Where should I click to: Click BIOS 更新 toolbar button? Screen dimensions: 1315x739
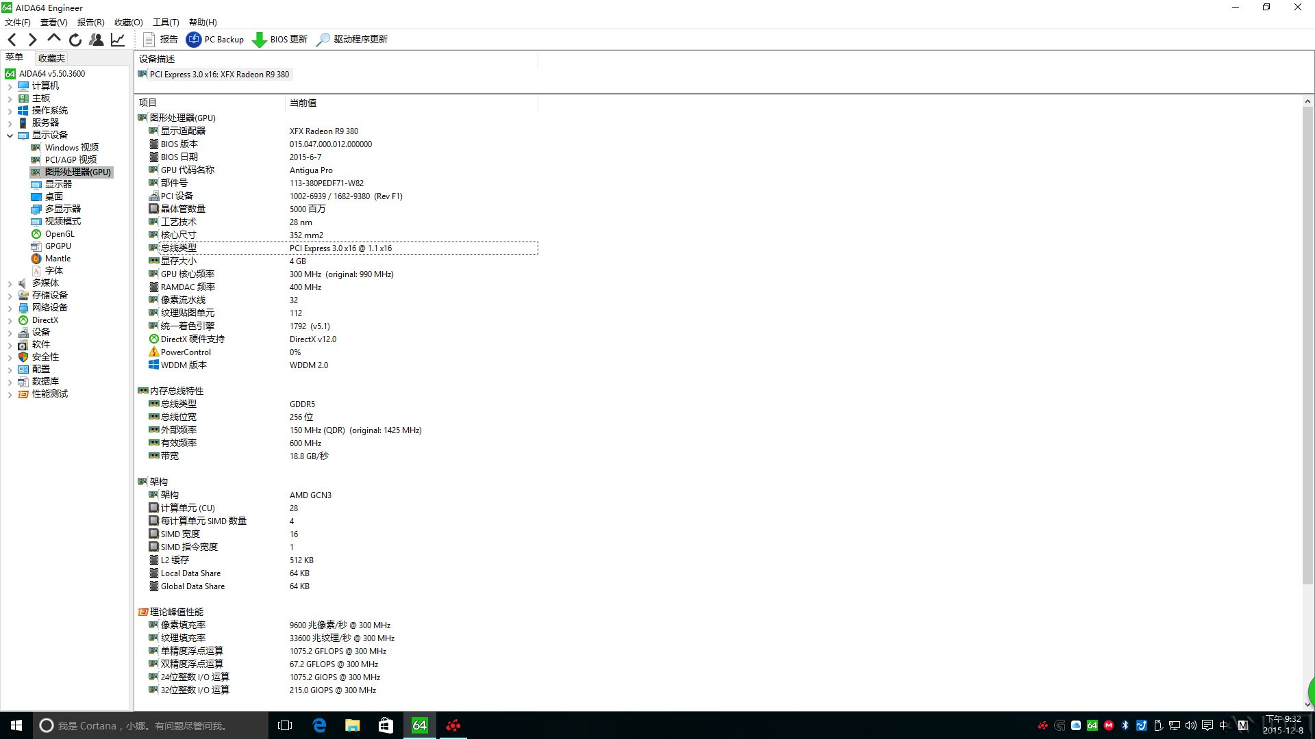[280, 40]
